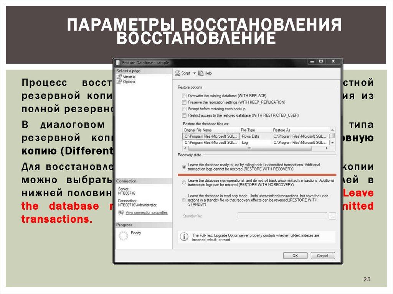Click the horizontal scrollbar right arrow
Screen dimensions: 393x294
click(x=327, y=148)
